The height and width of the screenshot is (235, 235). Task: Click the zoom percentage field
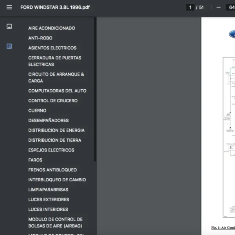230,7
